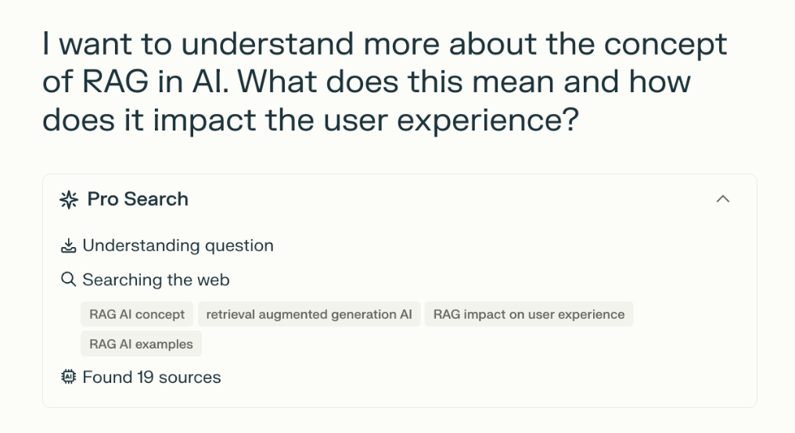Collapse the Pro Search panel with the chevron
Screen dimensions: 795x433
723,199
